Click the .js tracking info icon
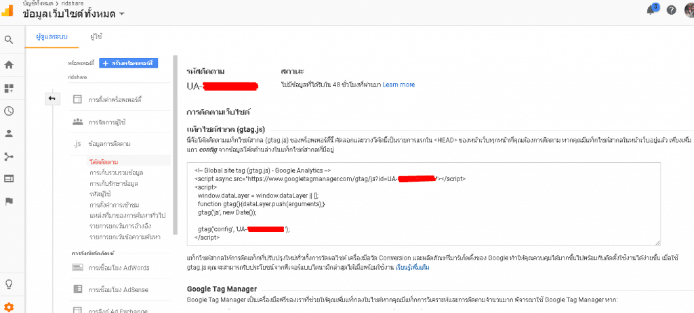 [x=77, y=144]
